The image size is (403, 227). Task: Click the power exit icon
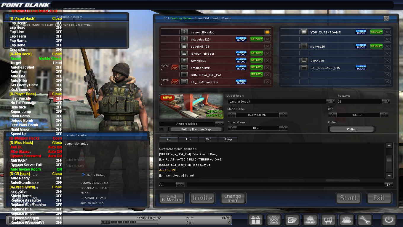388,220
